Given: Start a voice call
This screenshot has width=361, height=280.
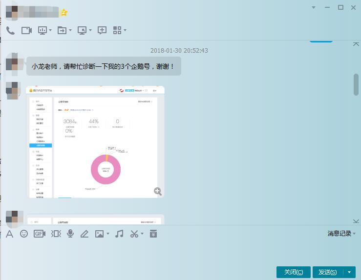Looking at the screenshot, I should tap(10, 30).
